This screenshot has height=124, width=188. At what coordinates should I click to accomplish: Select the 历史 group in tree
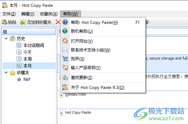click(21, 38)
